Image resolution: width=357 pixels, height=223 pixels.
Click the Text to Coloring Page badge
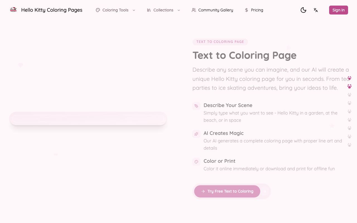[220, 42]
